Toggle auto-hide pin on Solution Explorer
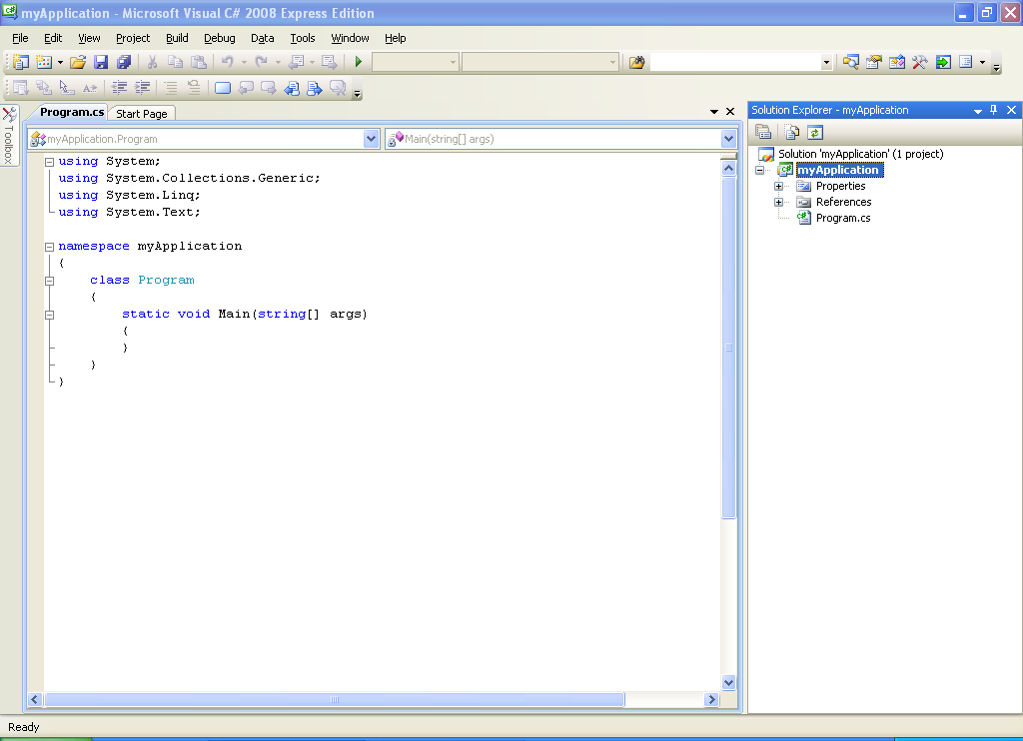The image size is (1023, 741). [994, 110]
